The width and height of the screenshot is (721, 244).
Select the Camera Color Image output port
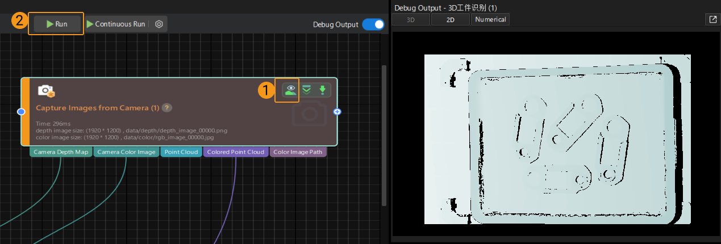tap(126, 152)
